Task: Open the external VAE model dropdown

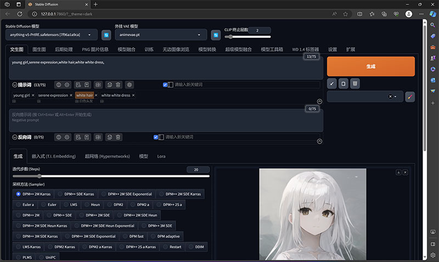Action: click(x=161, y=35)
